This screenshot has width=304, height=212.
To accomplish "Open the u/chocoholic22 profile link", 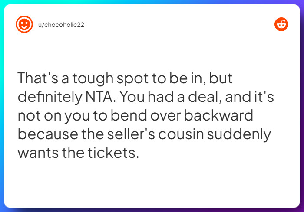I will [61, 25].
